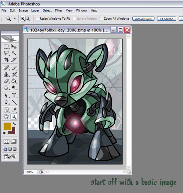
Task: Switch to Quick Mask Mode
Action: [14, 141]
